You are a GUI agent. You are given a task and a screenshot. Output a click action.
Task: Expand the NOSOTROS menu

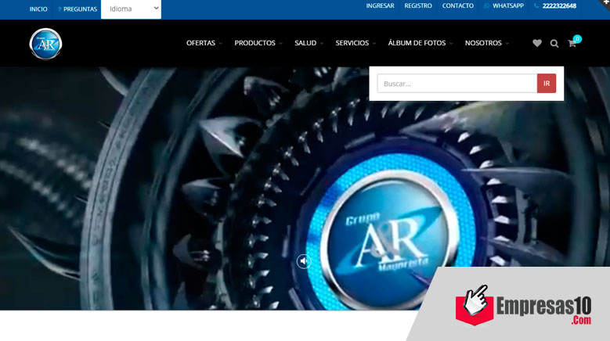pyautogui.click(x=487, y=43)
